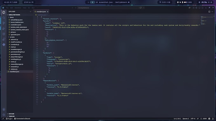Toggle the Secondary Side Bar layout button
Viewport: 216px width, 121px height.
202,8
